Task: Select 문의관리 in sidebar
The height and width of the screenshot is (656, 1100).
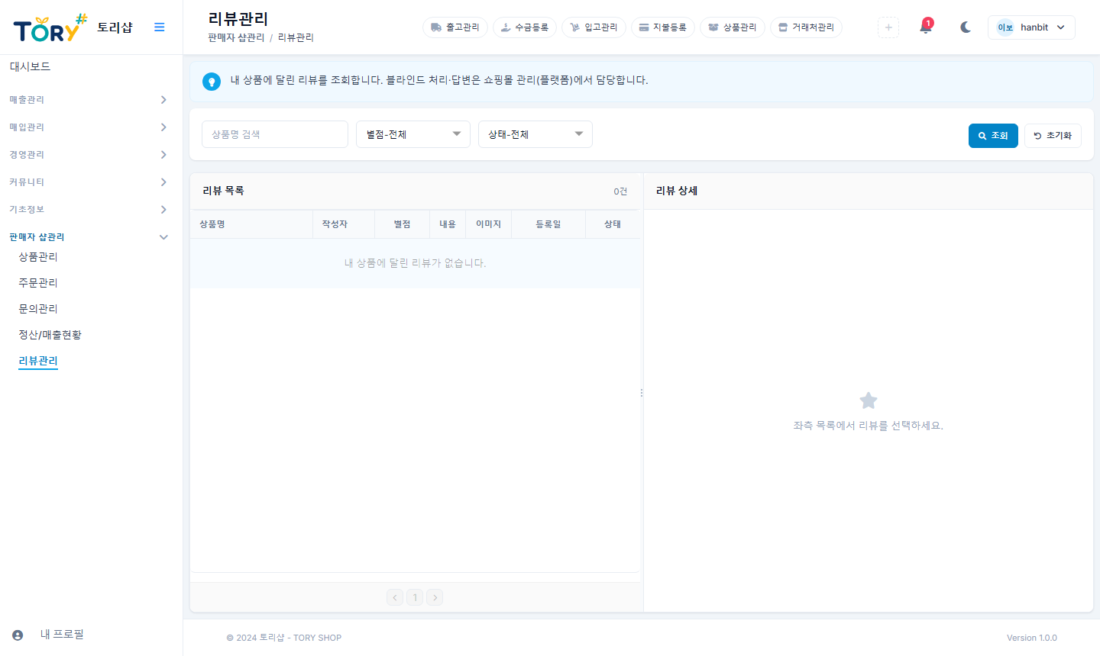Action: pos(38,309)
